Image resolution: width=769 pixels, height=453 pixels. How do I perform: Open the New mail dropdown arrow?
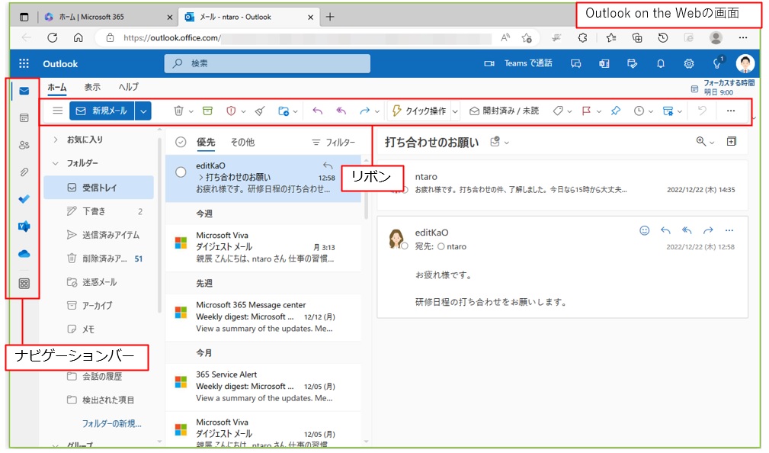click(142, 110)
